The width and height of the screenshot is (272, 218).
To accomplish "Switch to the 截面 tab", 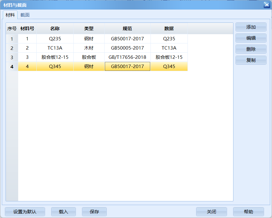I will [25, 15].
